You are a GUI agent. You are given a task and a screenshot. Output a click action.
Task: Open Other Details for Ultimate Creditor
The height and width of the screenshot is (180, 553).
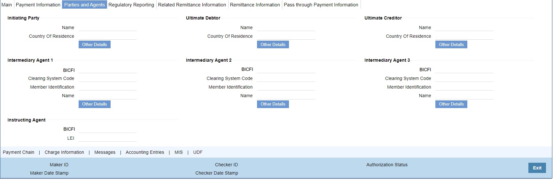pos(451,44)
